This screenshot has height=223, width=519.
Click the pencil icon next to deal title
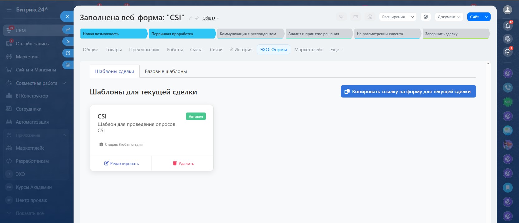tap(190, 18)
